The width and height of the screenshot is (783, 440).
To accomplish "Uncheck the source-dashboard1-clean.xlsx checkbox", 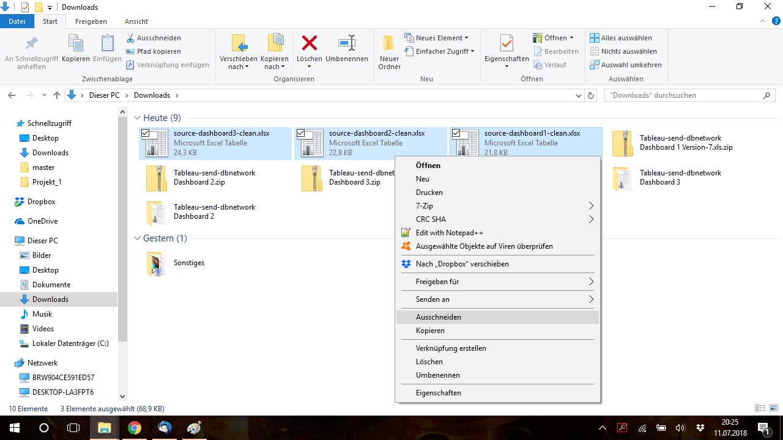I will [x=456, y=133].
